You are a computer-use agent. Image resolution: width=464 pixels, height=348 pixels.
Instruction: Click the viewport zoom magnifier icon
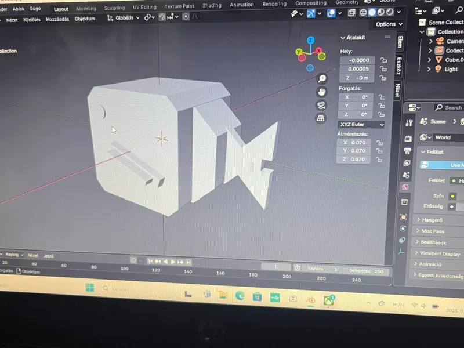coord(322,79)
